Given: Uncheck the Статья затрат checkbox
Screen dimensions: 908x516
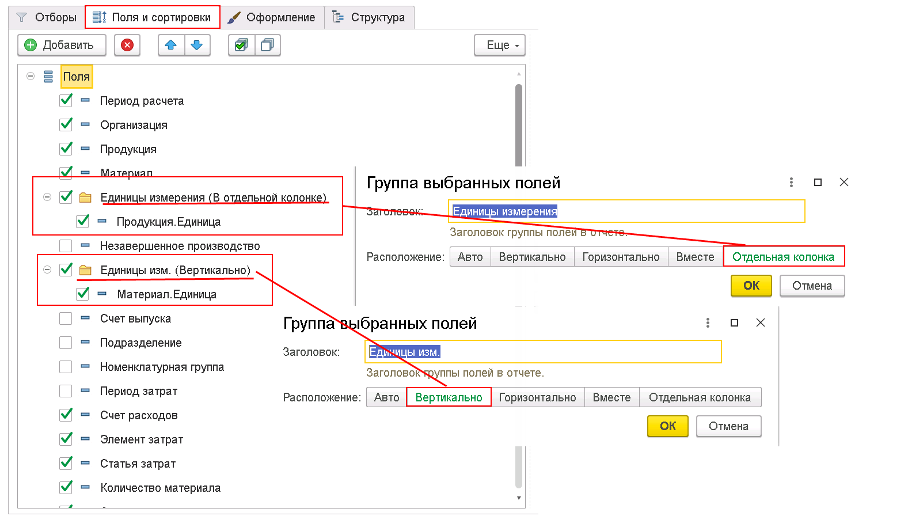Looking at the screenshot, I should (x=66, y=463).
